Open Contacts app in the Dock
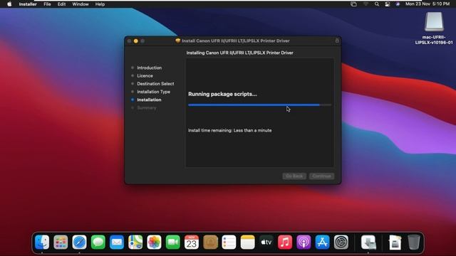 (x=210, y=242)
